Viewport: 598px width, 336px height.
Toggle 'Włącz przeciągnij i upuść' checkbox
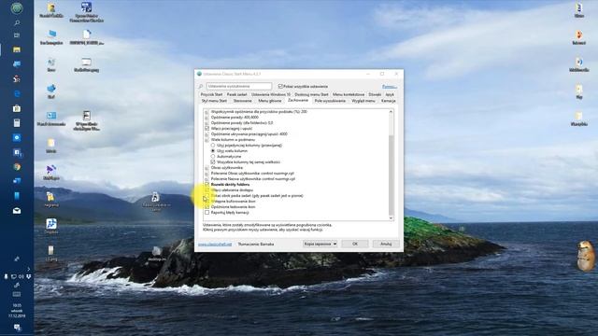(206, 129)
